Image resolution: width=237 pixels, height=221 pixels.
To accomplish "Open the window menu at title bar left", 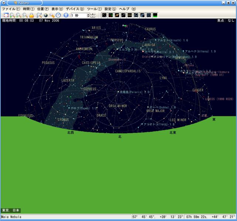I will [3, 3].
